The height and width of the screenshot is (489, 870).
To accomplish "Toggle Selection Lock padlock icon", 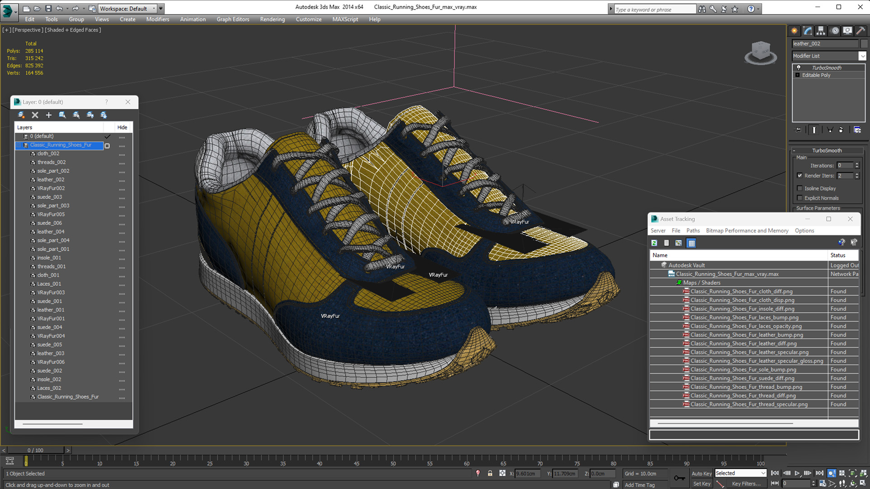I will coord(490,473).
